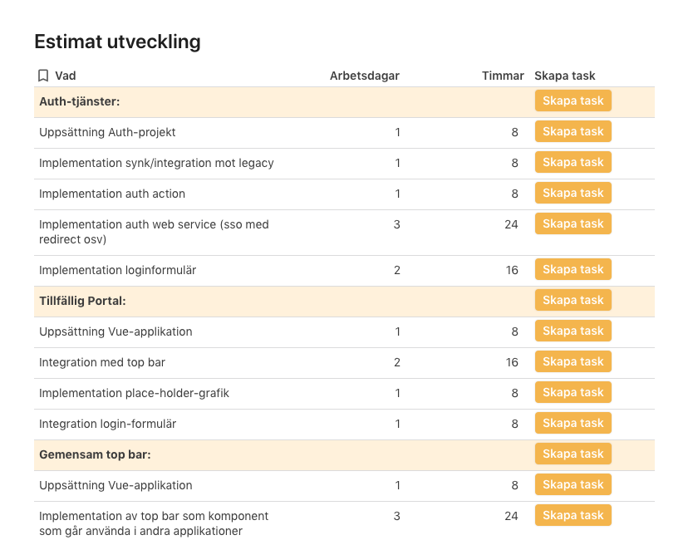
Task: Click the Skapa task column header
Action: (564, 76)
